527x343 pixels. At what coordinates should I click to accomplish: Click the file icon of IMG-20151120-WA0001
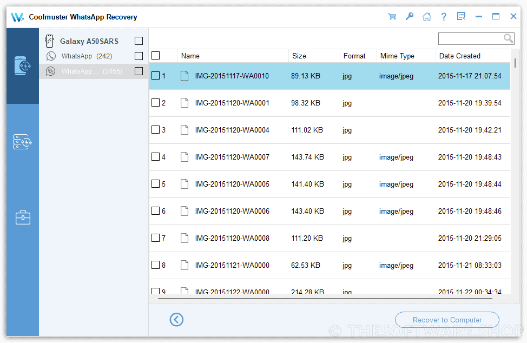pyautogui.click(x=185, y=103)
